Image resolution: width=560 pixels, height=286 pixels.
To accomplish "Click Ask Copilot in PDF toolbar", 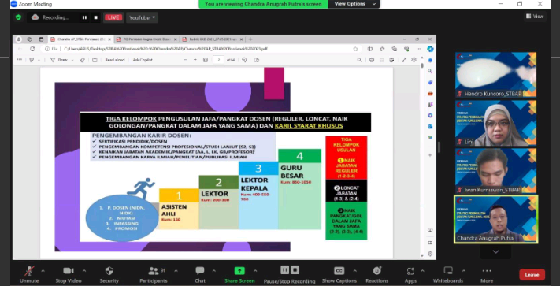I will pyautogui.click(x=143, y=60).
